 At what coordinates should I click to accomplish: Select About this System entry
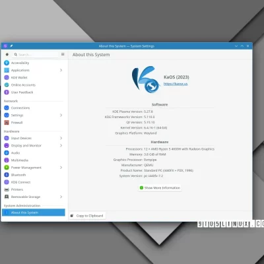pyautogui.click(x=34, y=213)
